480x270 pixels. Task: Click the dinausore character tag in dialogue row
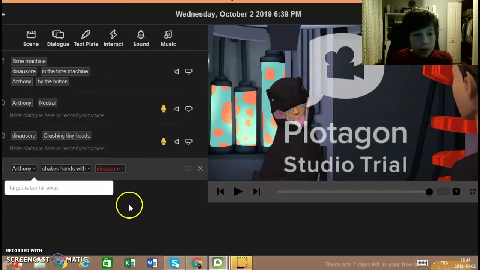(24, 136)
